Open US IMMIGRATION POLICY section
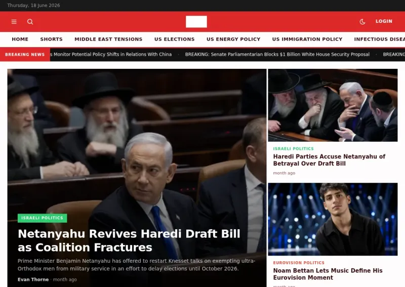 pyautogui.click(x=307, y=39)
